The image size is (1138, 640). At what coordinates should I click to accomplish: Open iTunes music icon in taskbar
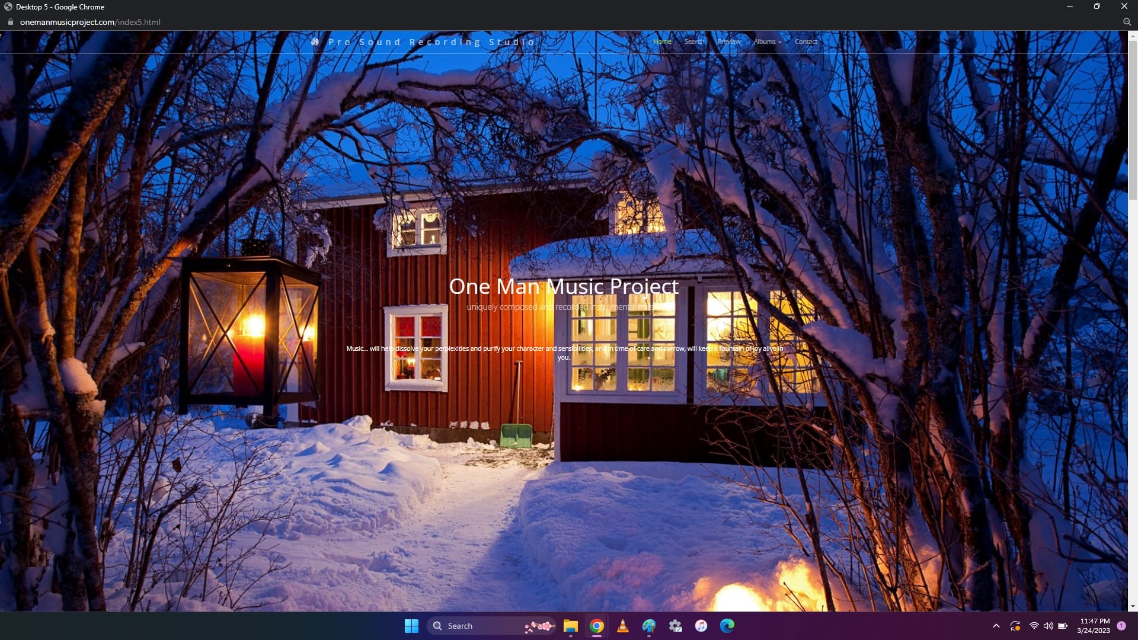click(x=701, y=626)
